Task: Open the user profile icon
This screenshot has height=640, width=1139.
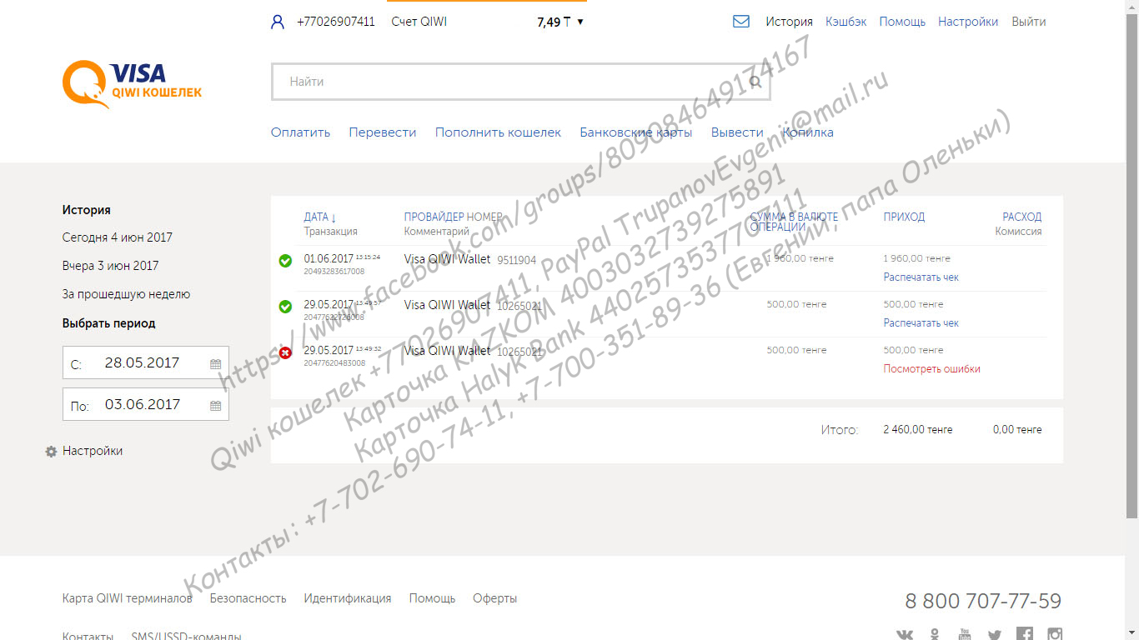Action: tap(278, 22)
